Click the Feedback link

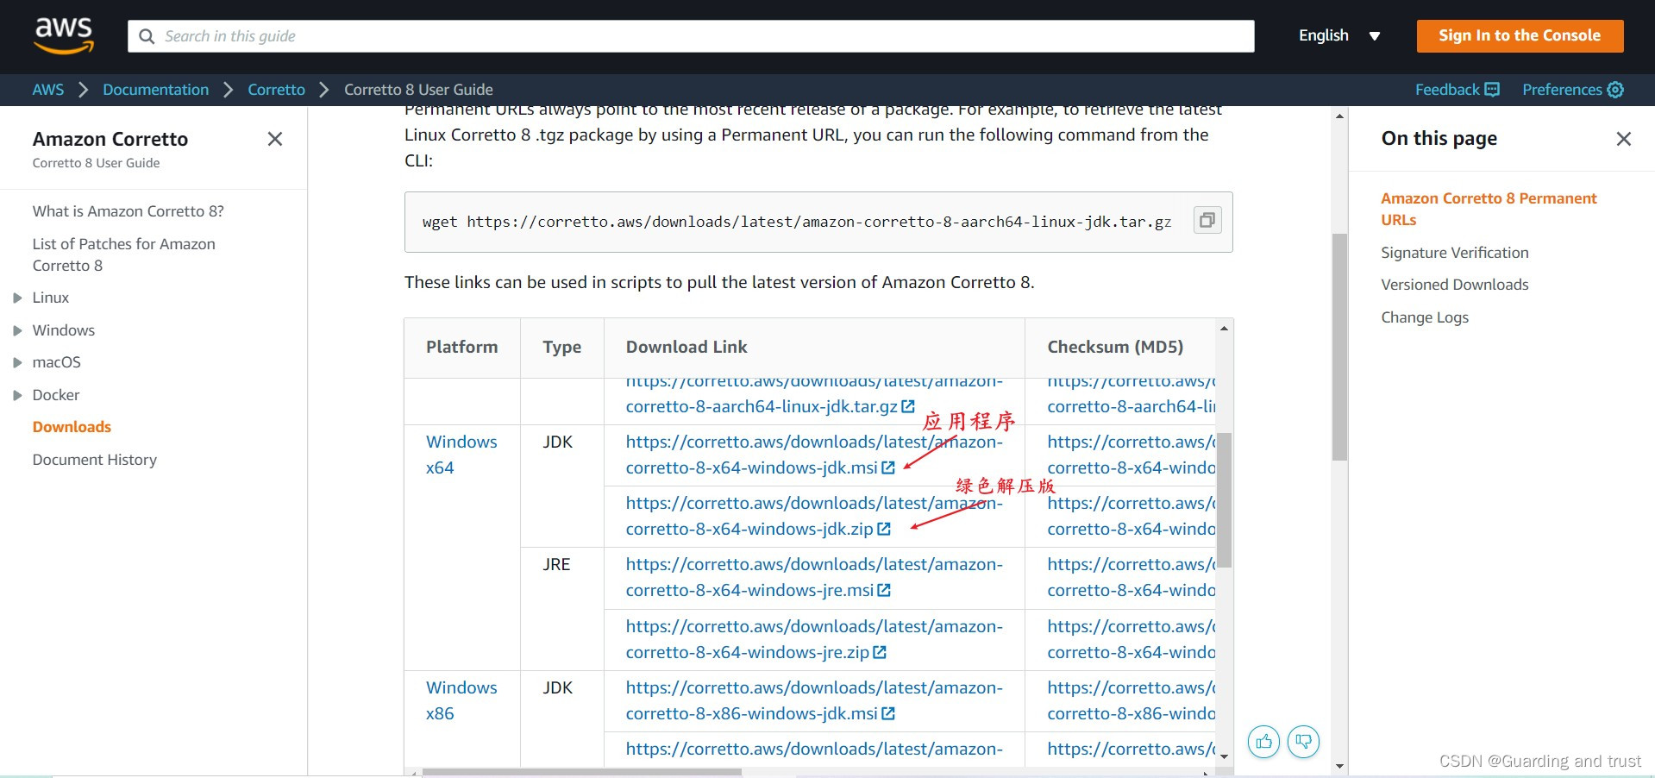point(1457,90)
